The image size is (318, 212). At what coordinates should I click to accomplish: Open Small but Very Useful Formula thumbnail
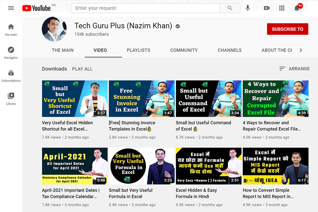tap(142, 166)
